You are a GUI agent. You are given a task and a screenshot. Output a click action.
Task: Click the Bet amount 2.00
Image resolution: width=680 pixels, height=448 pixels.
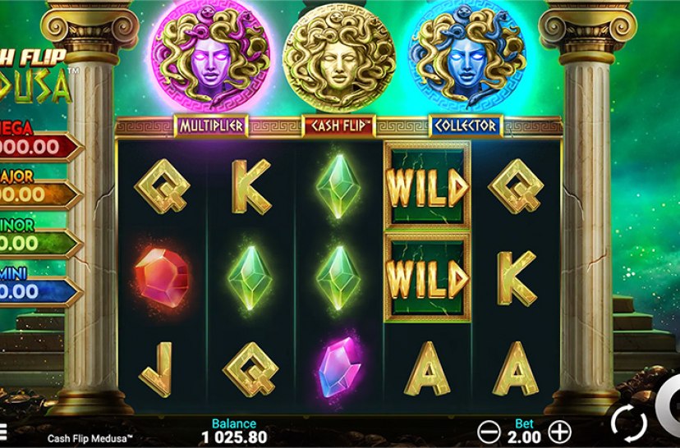coord(524,437)
